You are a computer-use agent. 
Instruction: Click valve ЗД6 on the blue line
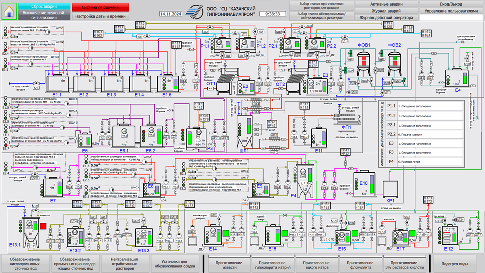click(x=147, y=36)
